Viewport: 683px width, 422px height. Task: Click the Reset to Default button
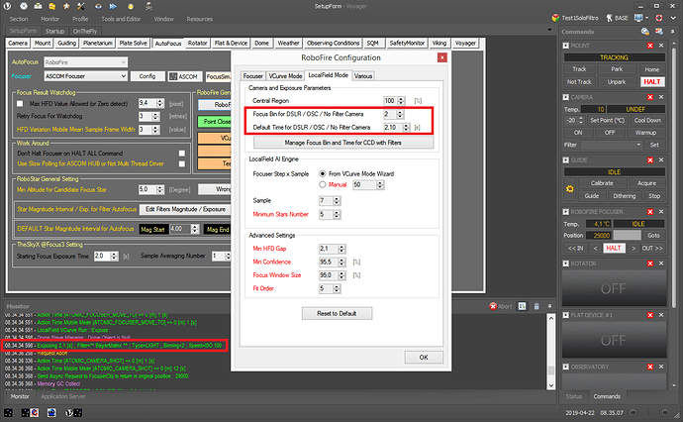click(x=337, y=313)
